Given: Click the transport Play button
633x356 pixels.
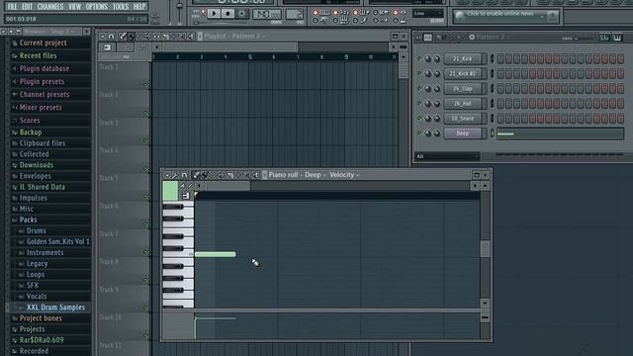Looking at the screenshot, I should pyautogui.click(x=214, y=14).
